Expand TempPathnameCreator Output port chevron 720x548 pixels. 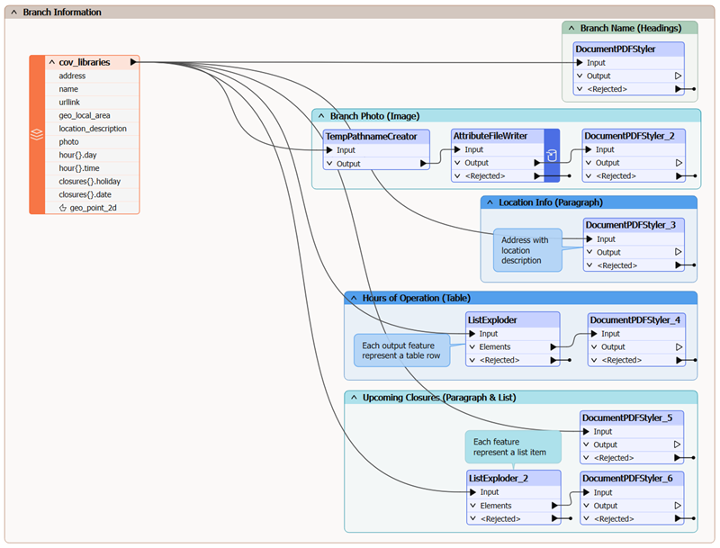[329, 164]
